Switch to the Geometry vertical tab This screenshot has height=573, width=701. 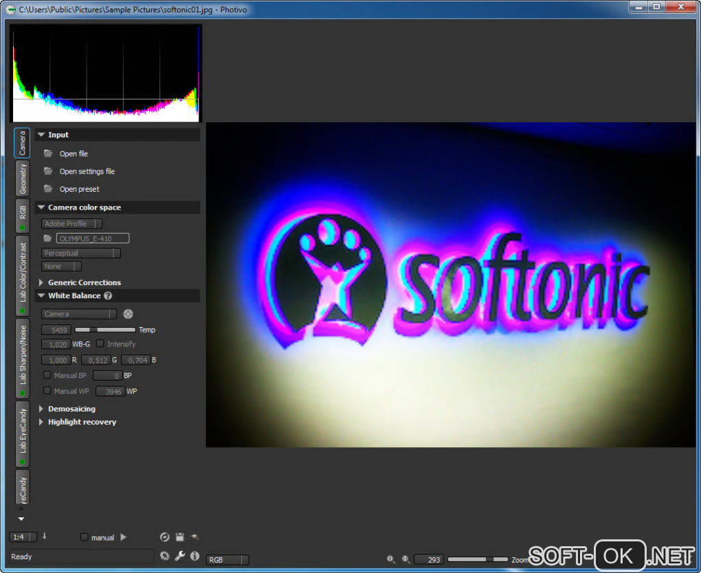(23, 179)
